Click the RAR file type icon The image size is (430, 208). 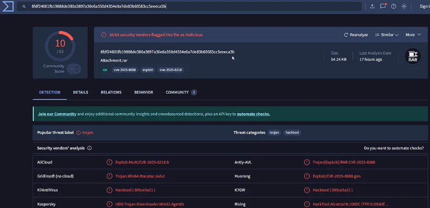tap(412, 56)
